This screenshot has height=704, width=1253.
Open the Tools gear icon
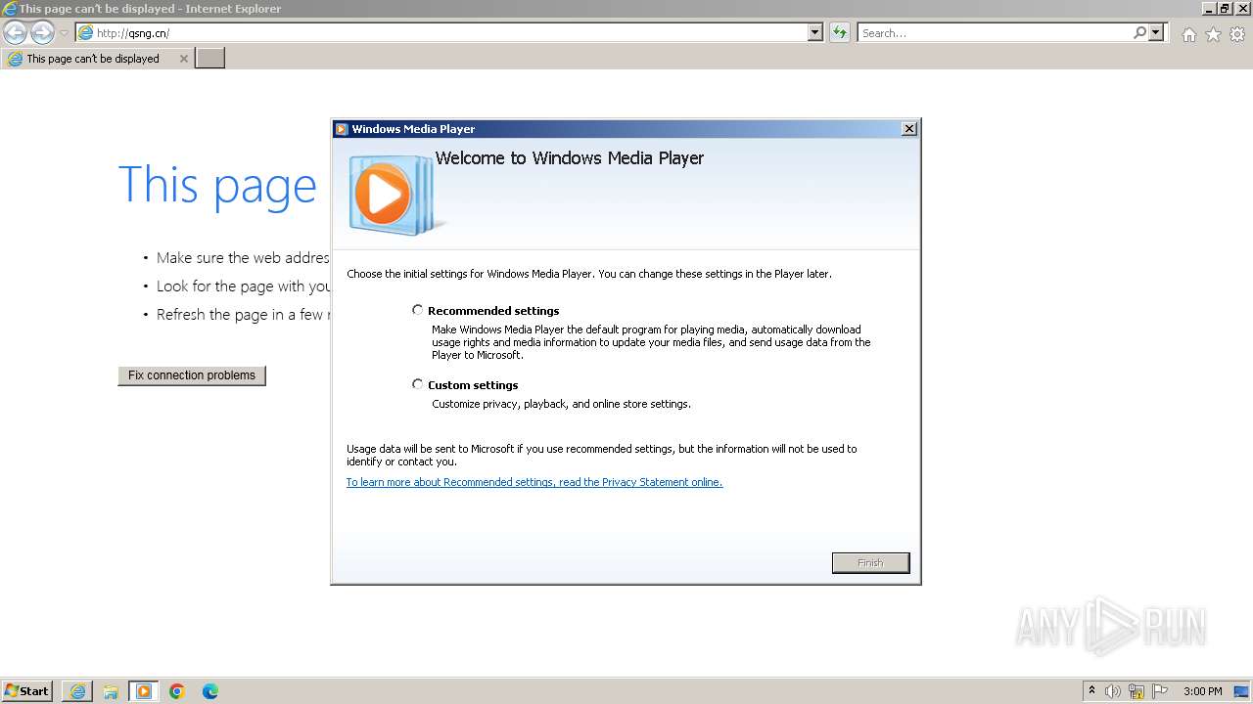click(x=1237, y=34)
